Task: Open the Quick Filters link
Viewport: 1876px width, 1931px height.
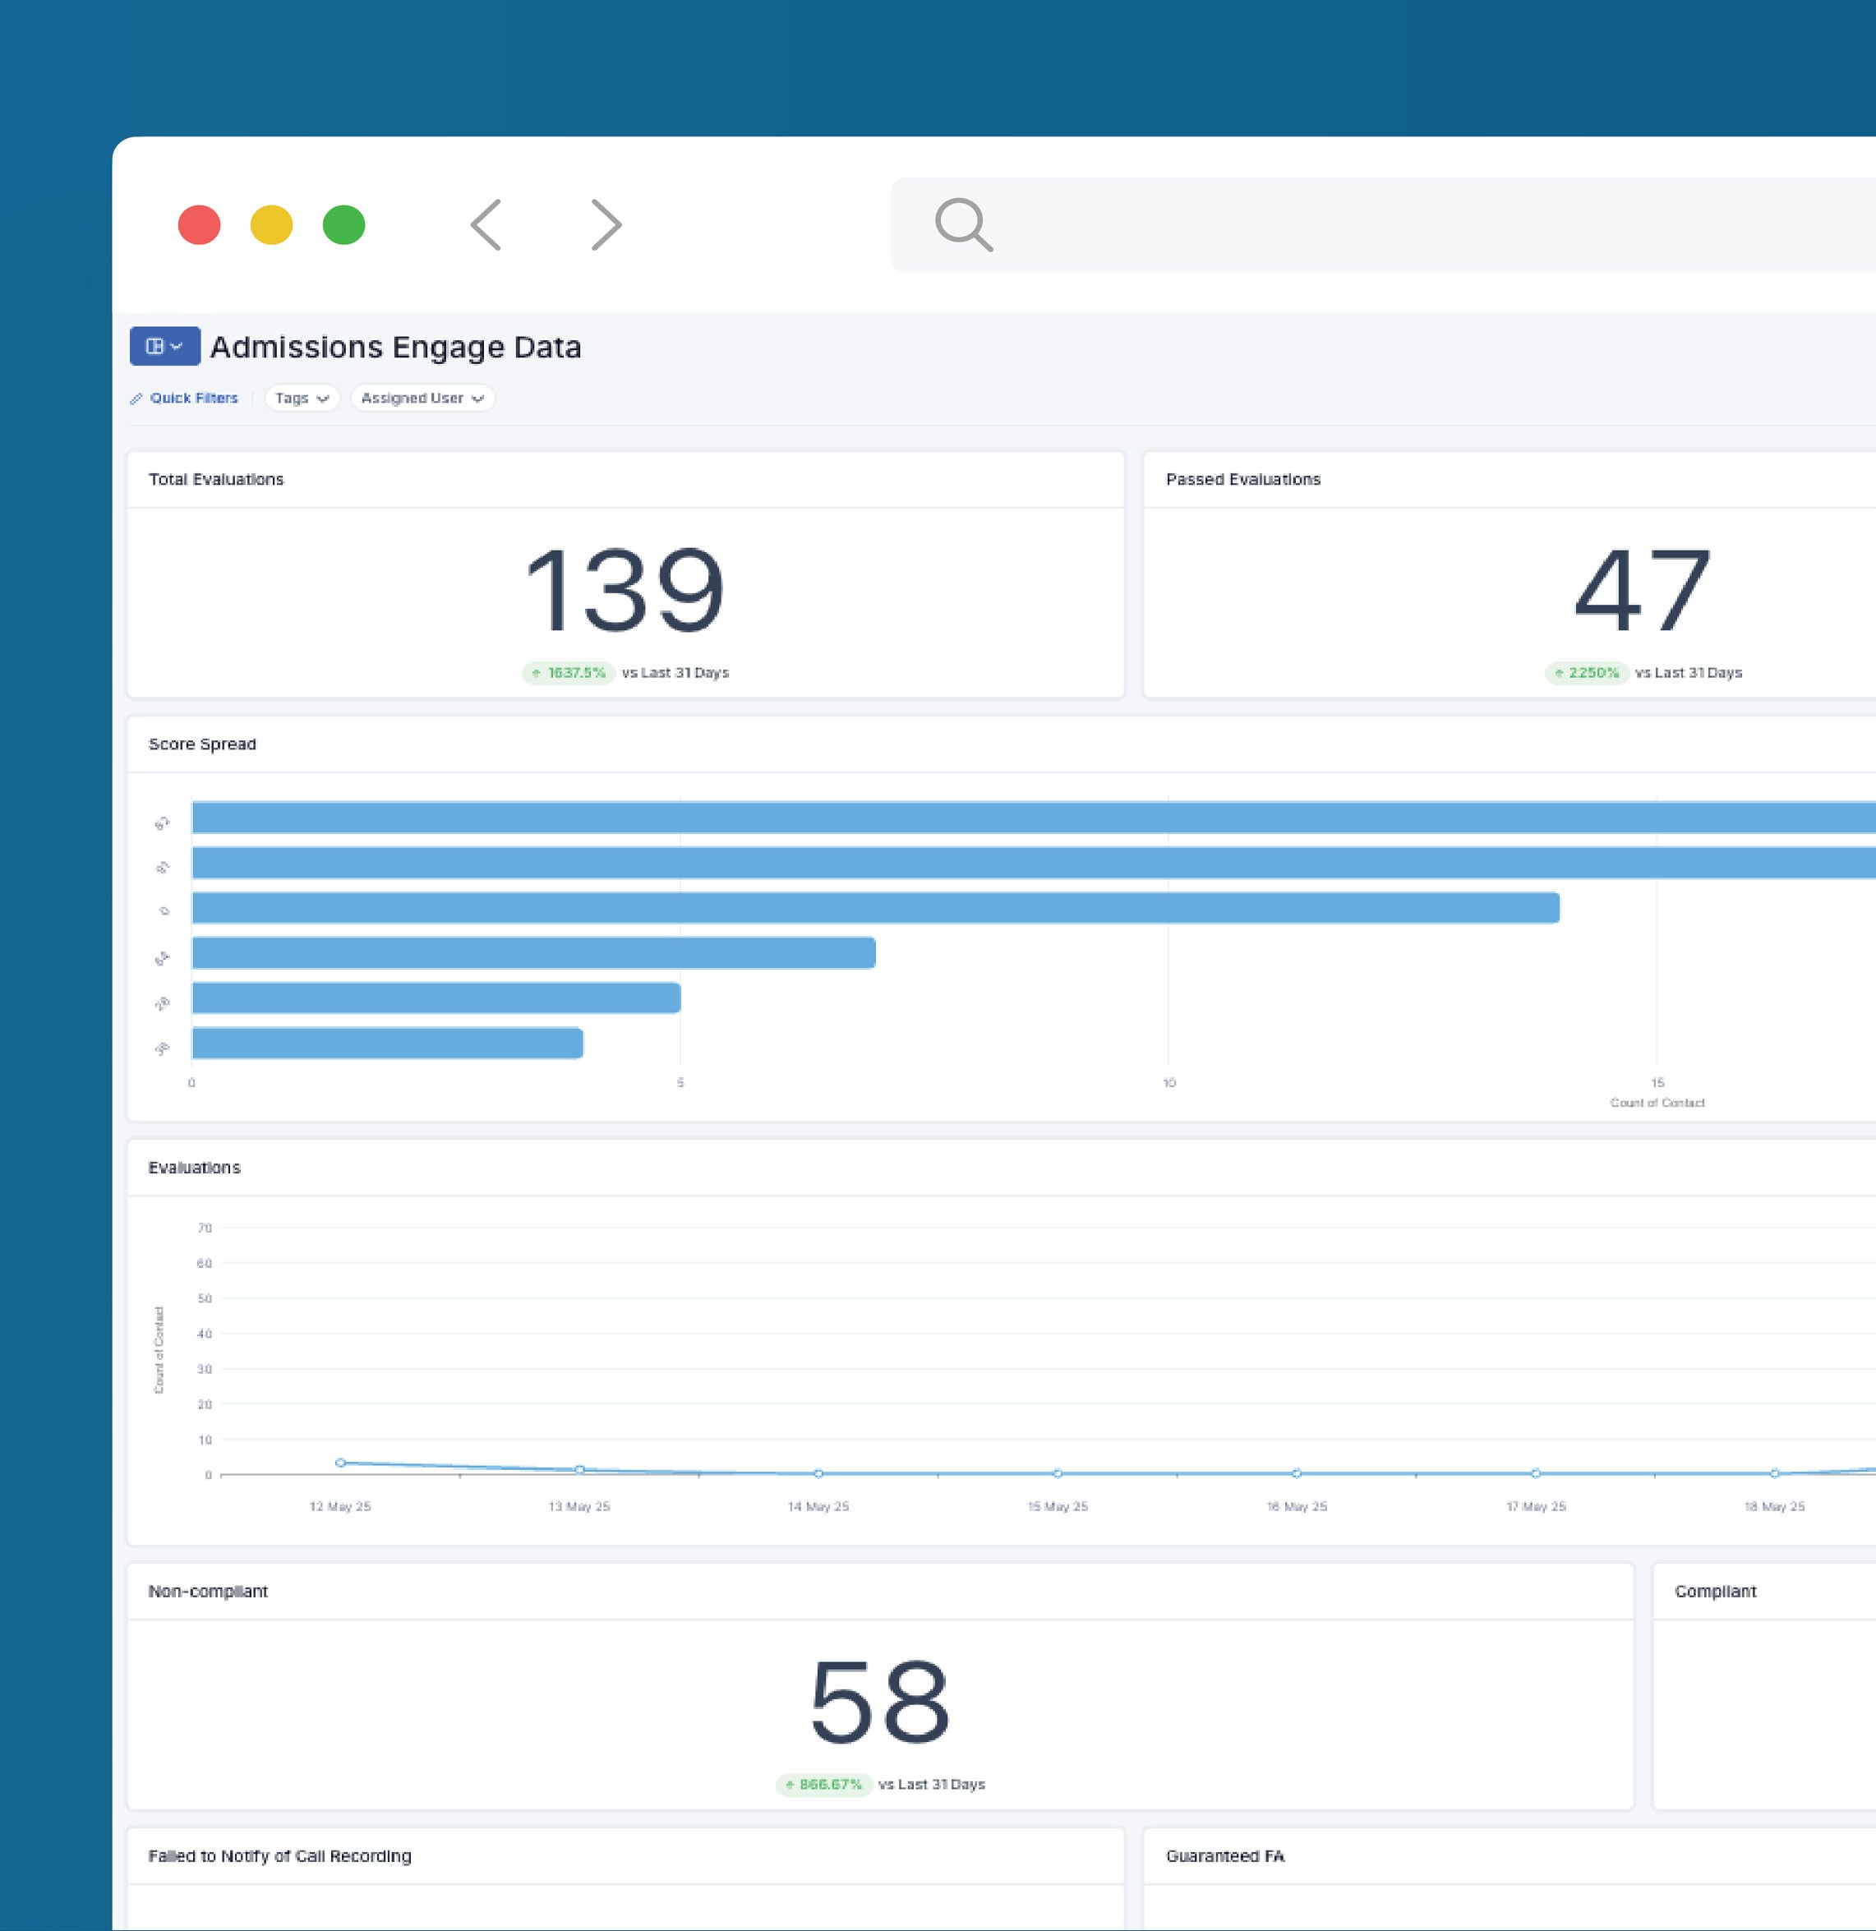Action: (x=193, y=398)
